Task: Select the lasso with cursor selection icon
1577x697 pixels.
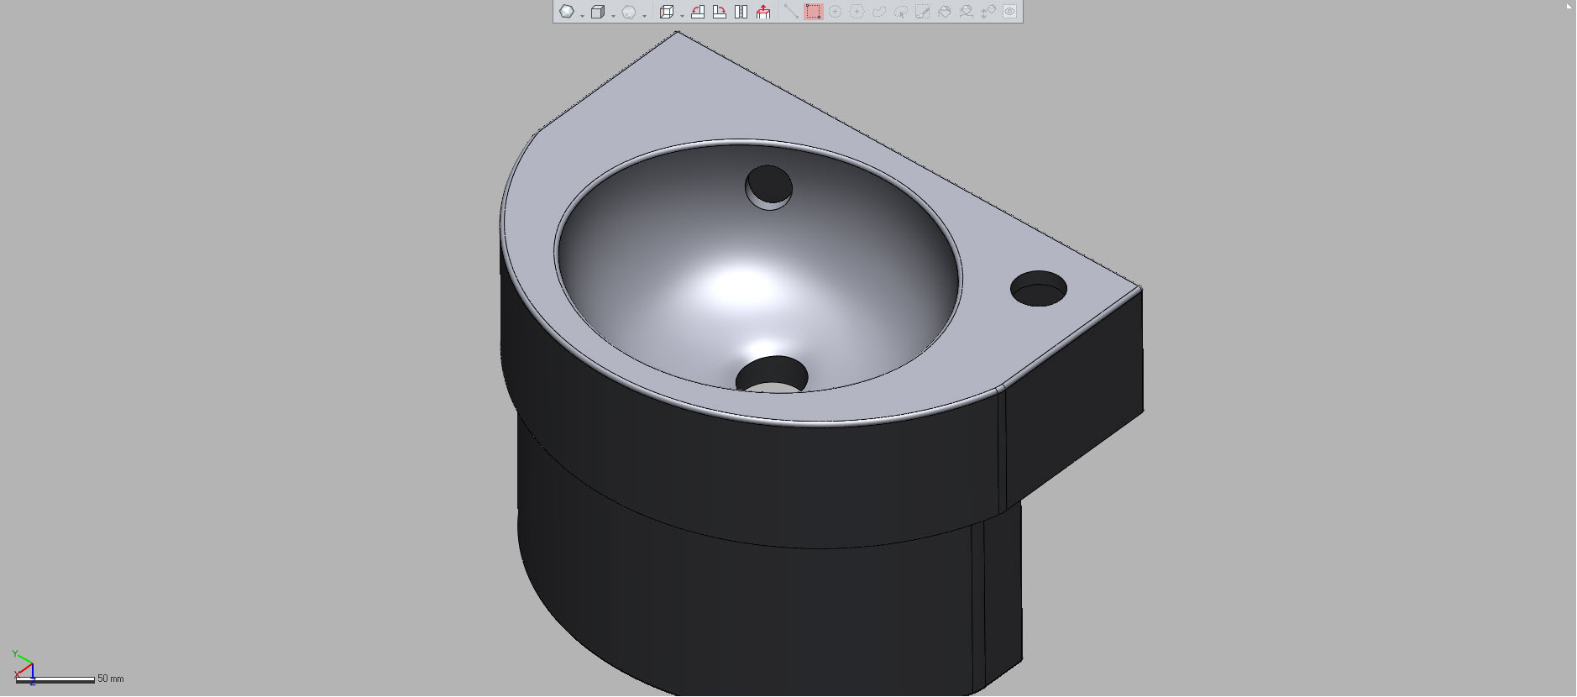Action: coord(901,12)
